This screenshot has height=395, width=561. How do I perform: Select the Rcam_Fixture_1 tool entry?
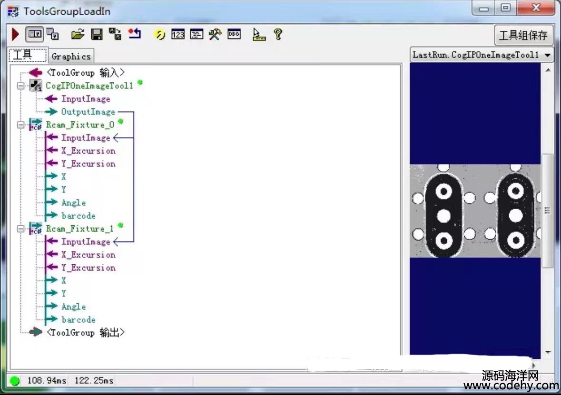79,229
